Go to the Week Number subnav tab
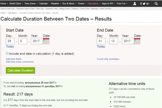The height and width of the screenshot is (108, 162). click(105, 8)
